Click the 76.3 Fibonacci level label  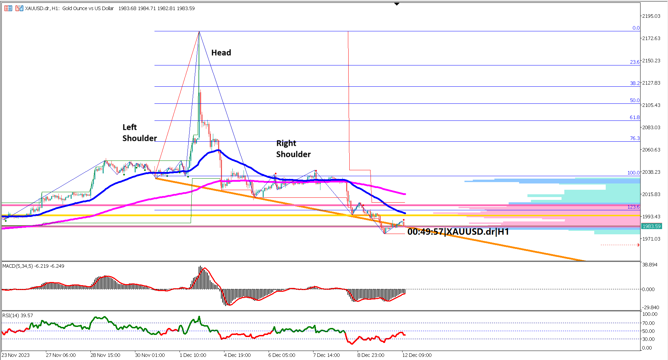(635, 138)
